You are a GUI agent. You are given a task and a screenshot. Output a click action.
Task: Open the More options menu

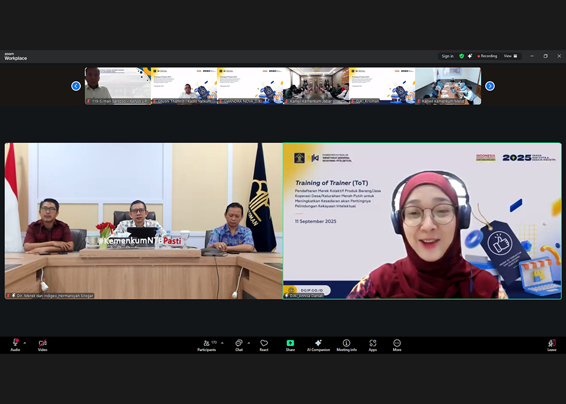tap(397, 345)
